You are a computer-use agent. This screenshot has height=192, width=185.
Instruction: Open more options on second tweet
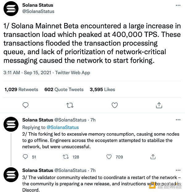pos(178,120)
